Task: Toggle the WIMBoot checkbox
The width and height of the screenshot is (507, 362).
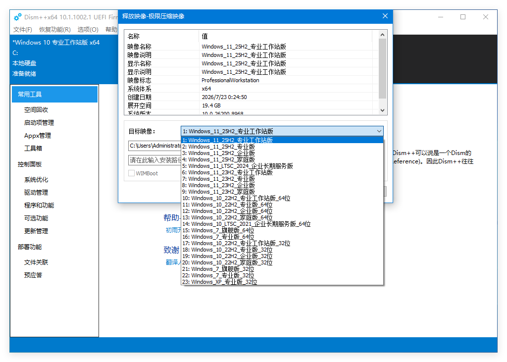Action: tap(131, 173)
